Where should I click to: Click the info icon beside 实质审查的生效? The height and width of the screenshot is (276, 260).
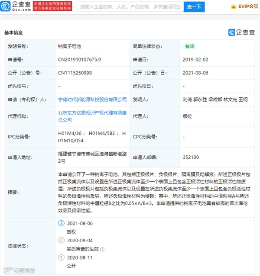click(102, 249)
